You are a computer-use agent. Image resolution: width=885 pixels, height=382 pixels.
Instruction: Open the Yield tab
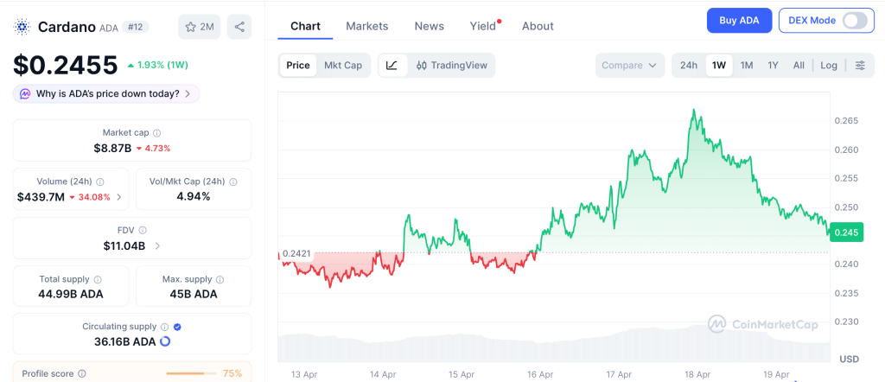click(483, 26)
